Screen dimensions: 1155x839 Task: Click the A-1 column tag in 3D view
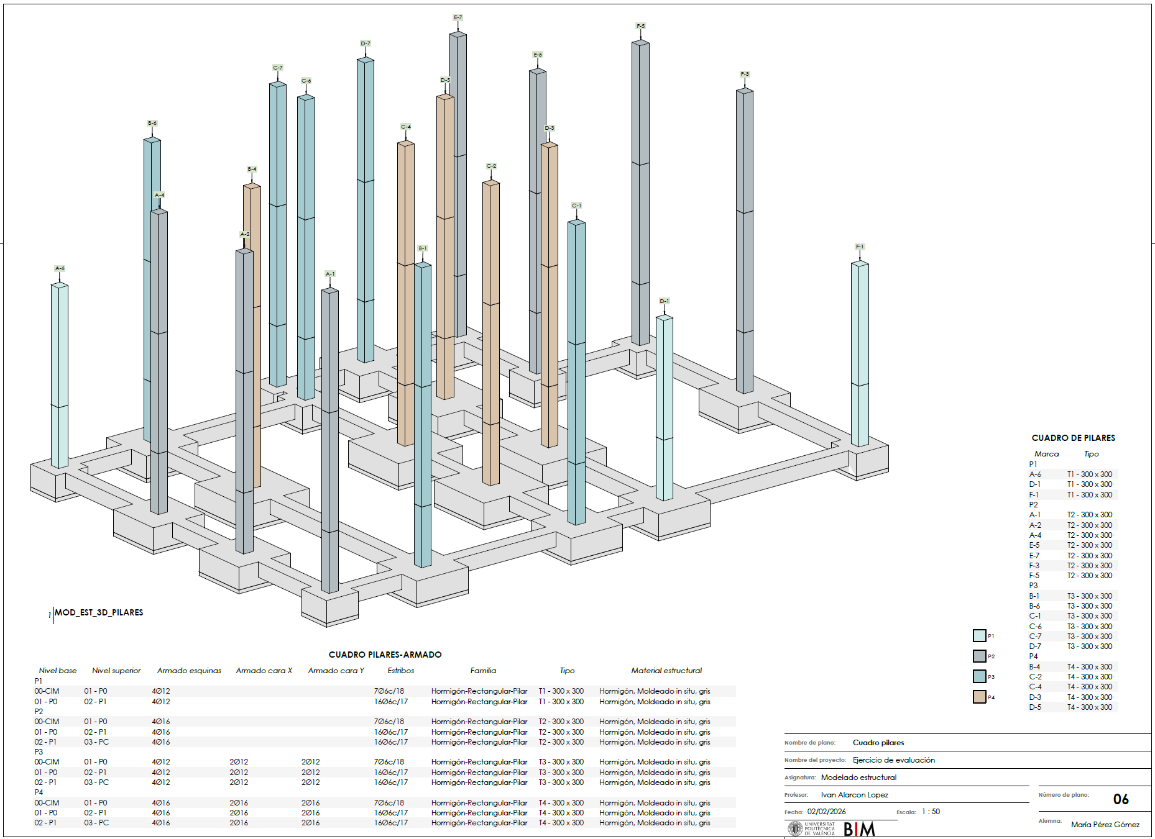(330, 274)
